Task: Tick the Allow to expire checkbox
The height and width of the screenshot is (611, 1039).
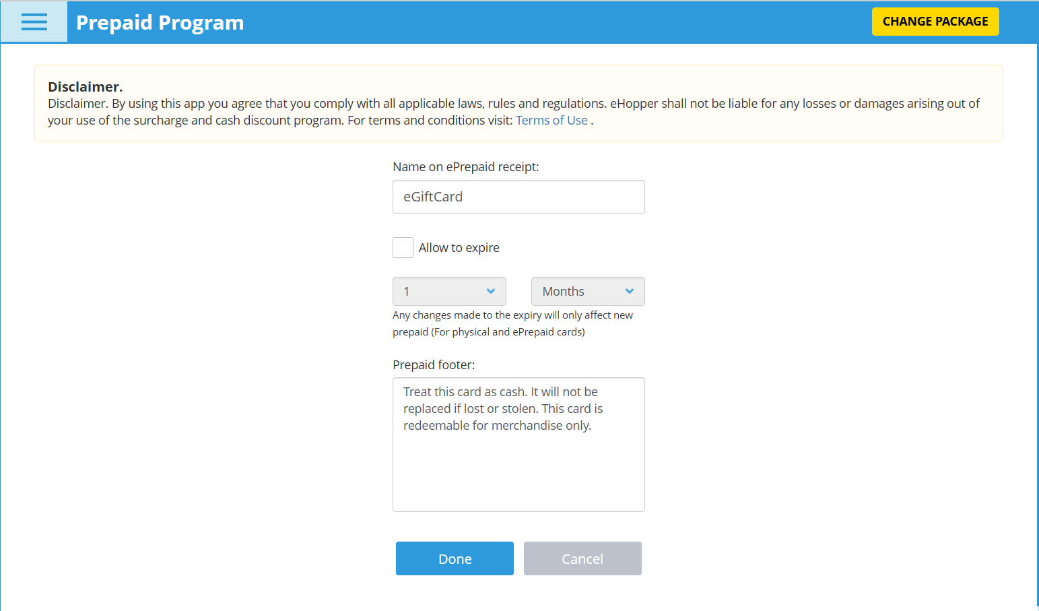Action: tap(403, 247)
